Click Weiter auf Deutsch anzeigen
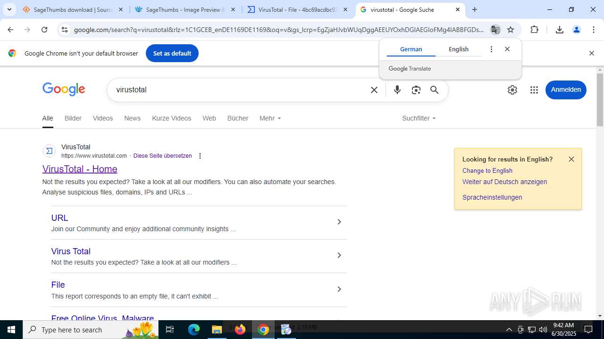Viewport: 604px width, 339px height. (505, 182)
